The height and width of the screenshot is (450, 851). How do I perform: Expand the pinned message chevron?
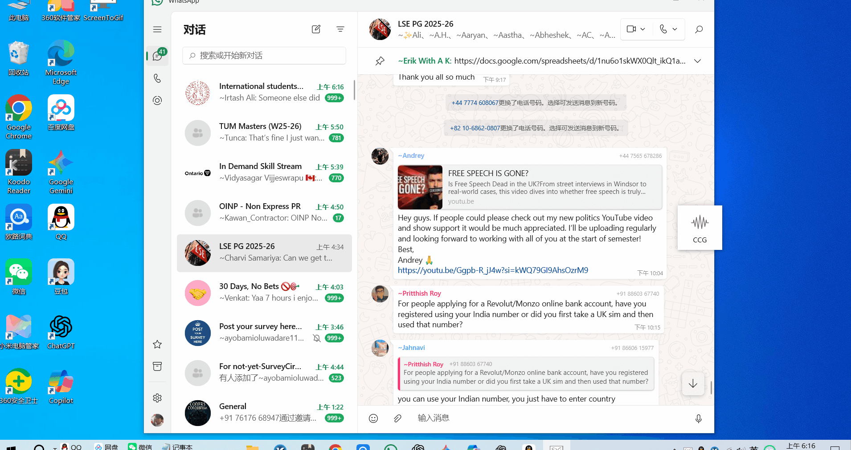coord(698,61)
